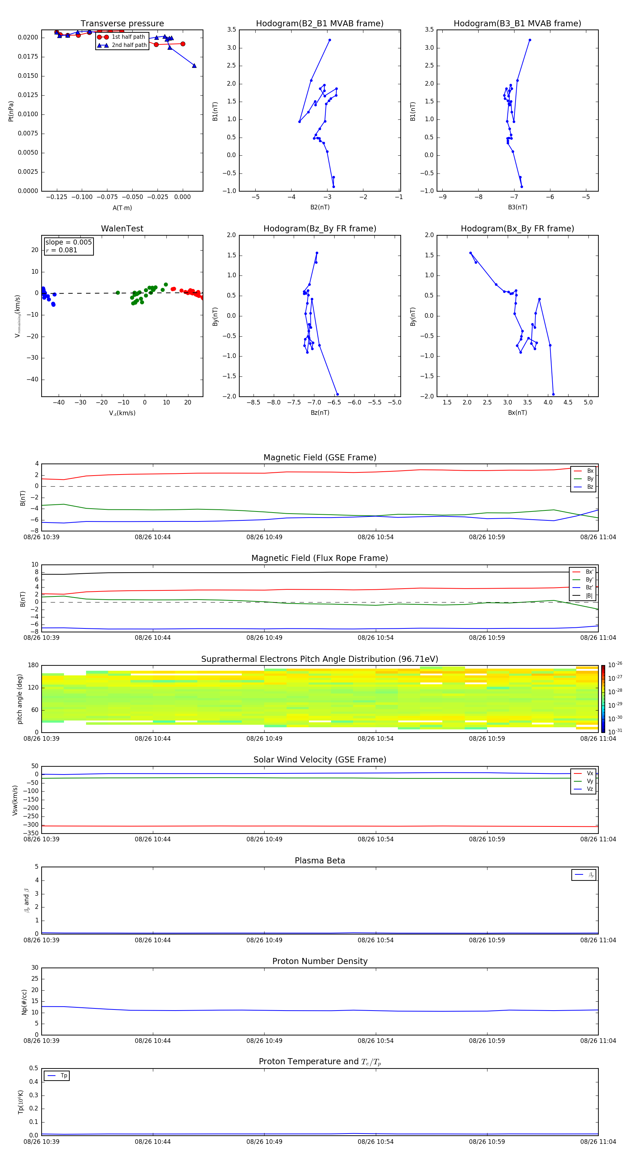The image size is (640, 1173).
Task: Click the 'r = 0.081' annotation
Action: click(x=62, y=250)
